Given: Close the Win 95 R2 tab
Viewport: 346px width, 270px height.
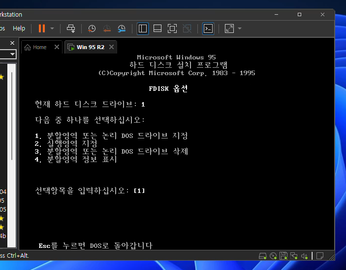Looking at the screenshot, I should pos(111,47).
